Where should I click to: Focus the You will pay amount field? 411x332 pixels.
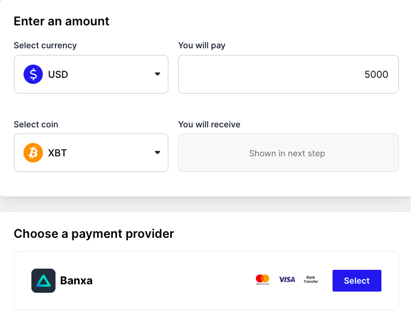(x=288, y=74)
